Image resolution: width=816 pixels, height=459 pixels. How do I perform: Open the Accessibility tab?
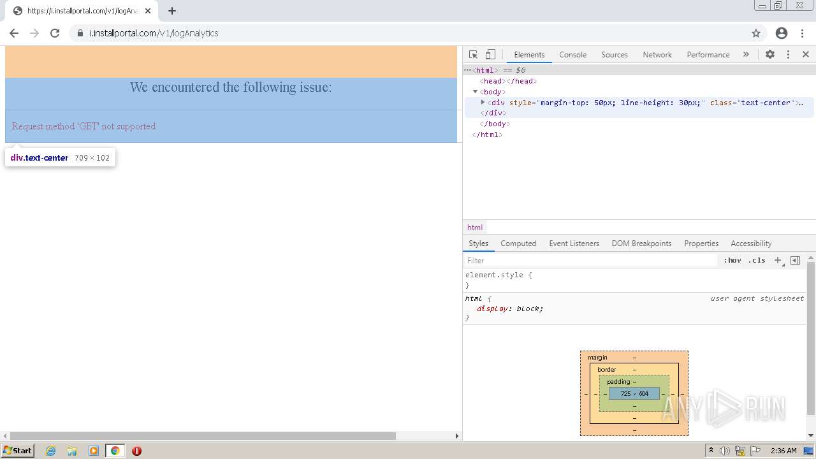(x=751, y=244)
